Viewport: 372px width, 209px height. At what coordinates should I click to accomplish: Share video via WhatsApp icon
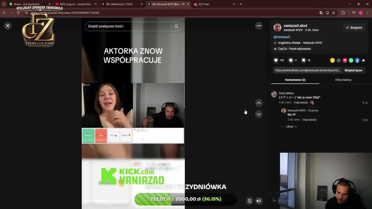[x=351, y=60]
